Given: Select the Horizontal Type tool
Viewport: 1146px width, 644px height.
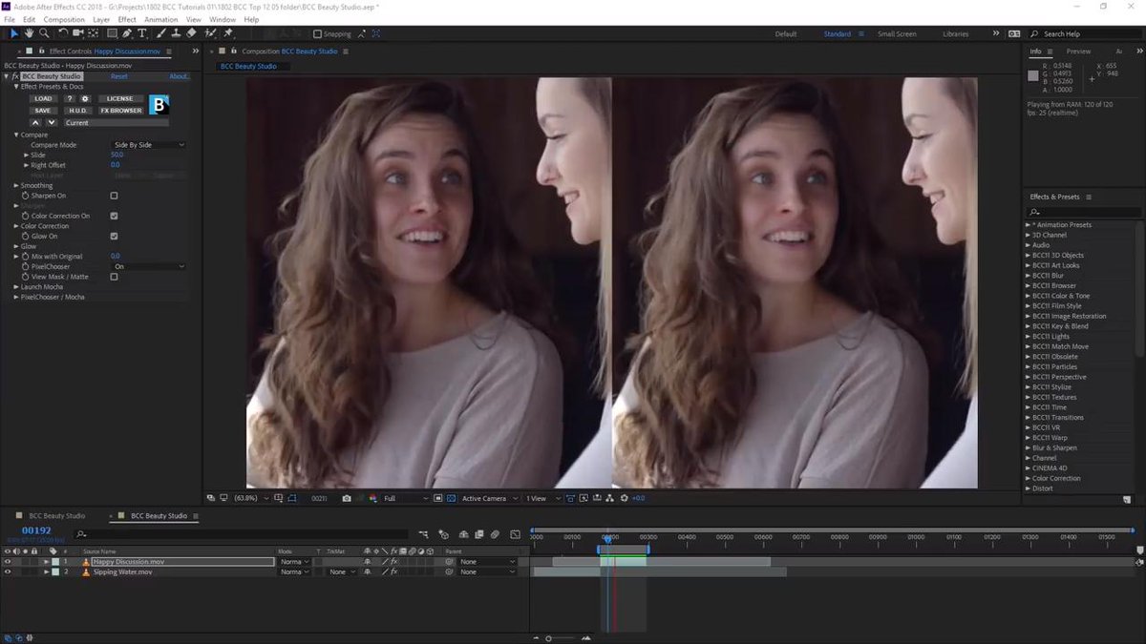Looking at the screenshot, I should (x=143, y=33).
